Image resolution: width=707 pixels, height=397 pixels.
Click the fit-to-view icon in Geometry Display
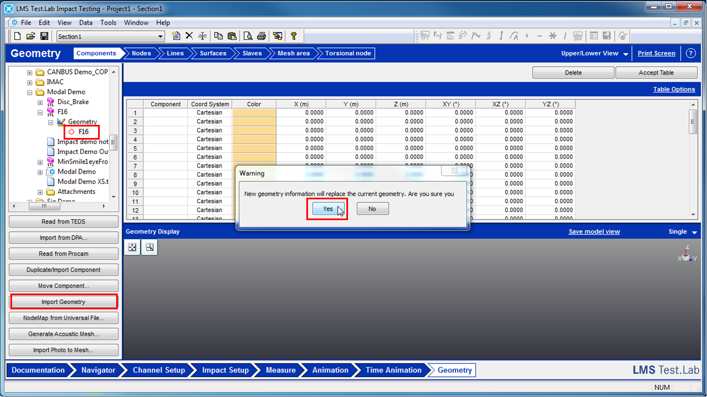[132, 248]
